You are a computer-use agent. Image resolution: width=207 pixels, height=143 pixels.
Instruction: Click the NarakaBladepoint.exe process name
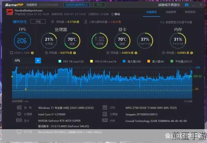pyautogui.click(x=29, y=10)
